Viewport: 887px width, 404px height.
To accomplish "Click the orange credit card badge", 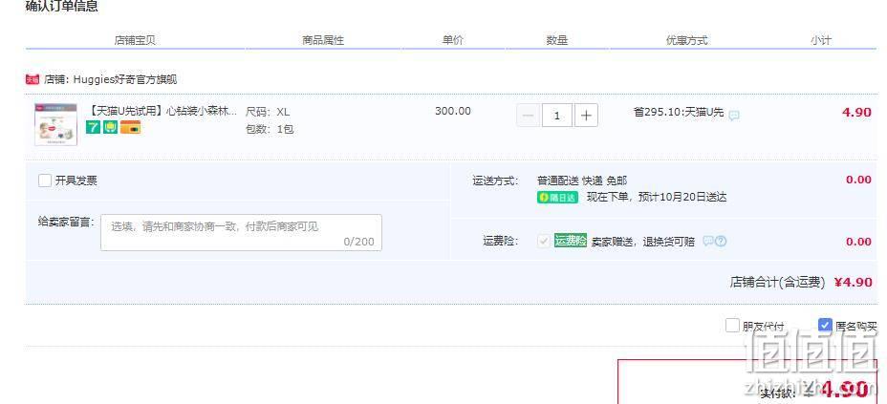I will tap(130, 127).
